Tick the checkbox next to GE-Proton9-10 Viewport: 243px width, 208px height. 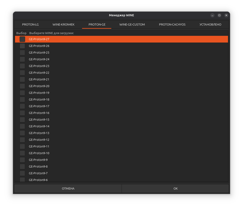pyautogui.click(x=22, y=153)
